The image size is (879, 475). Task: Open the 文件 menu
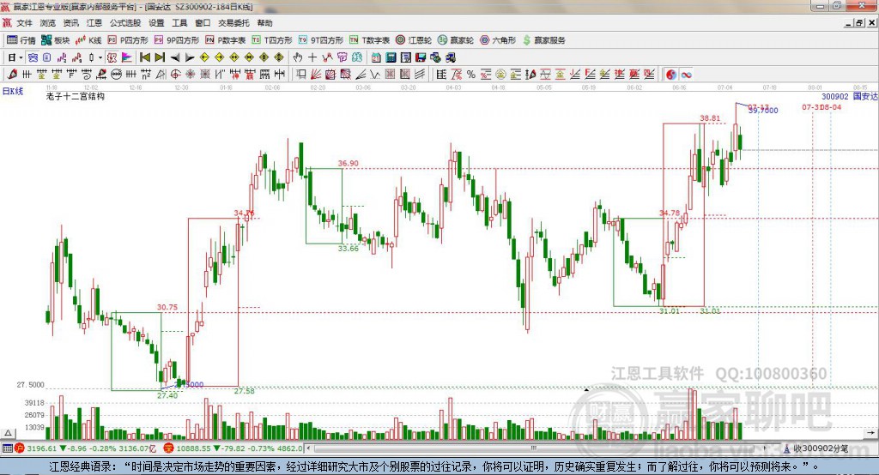coord(25,23)
